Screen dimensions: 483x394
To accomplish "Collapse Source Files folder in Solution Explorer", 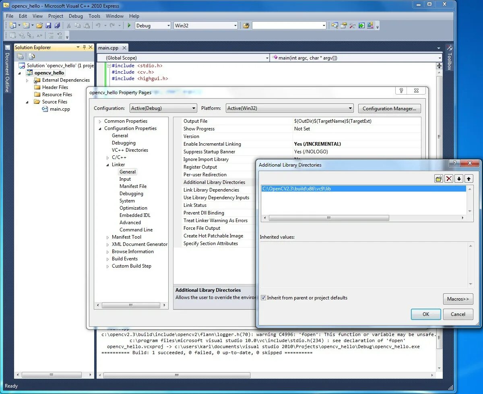I will point(27,102).
